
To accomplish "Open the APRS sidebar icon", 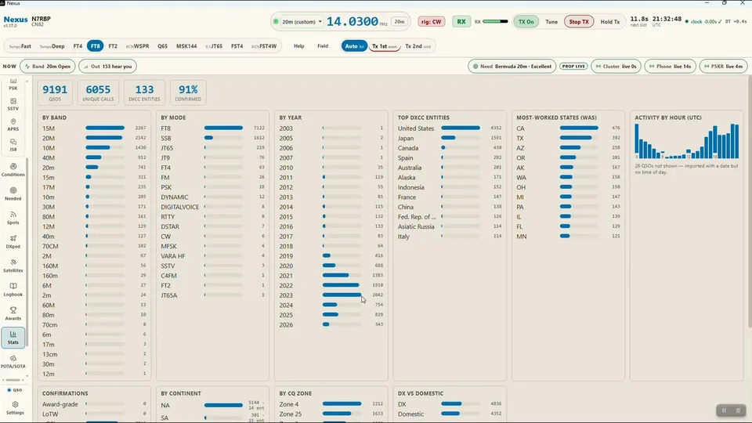I will click(13, 125).
